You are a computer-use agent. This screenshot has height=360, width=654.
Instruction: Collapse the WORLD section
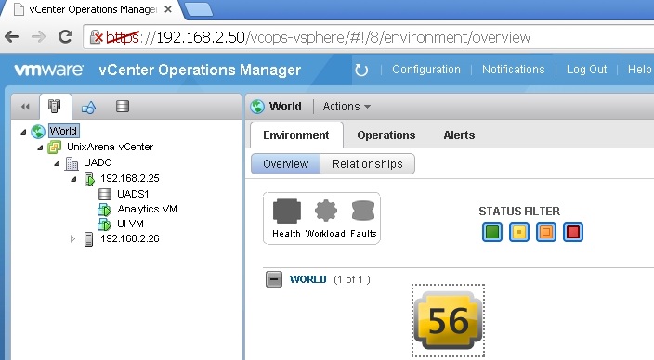coord(274,279)
